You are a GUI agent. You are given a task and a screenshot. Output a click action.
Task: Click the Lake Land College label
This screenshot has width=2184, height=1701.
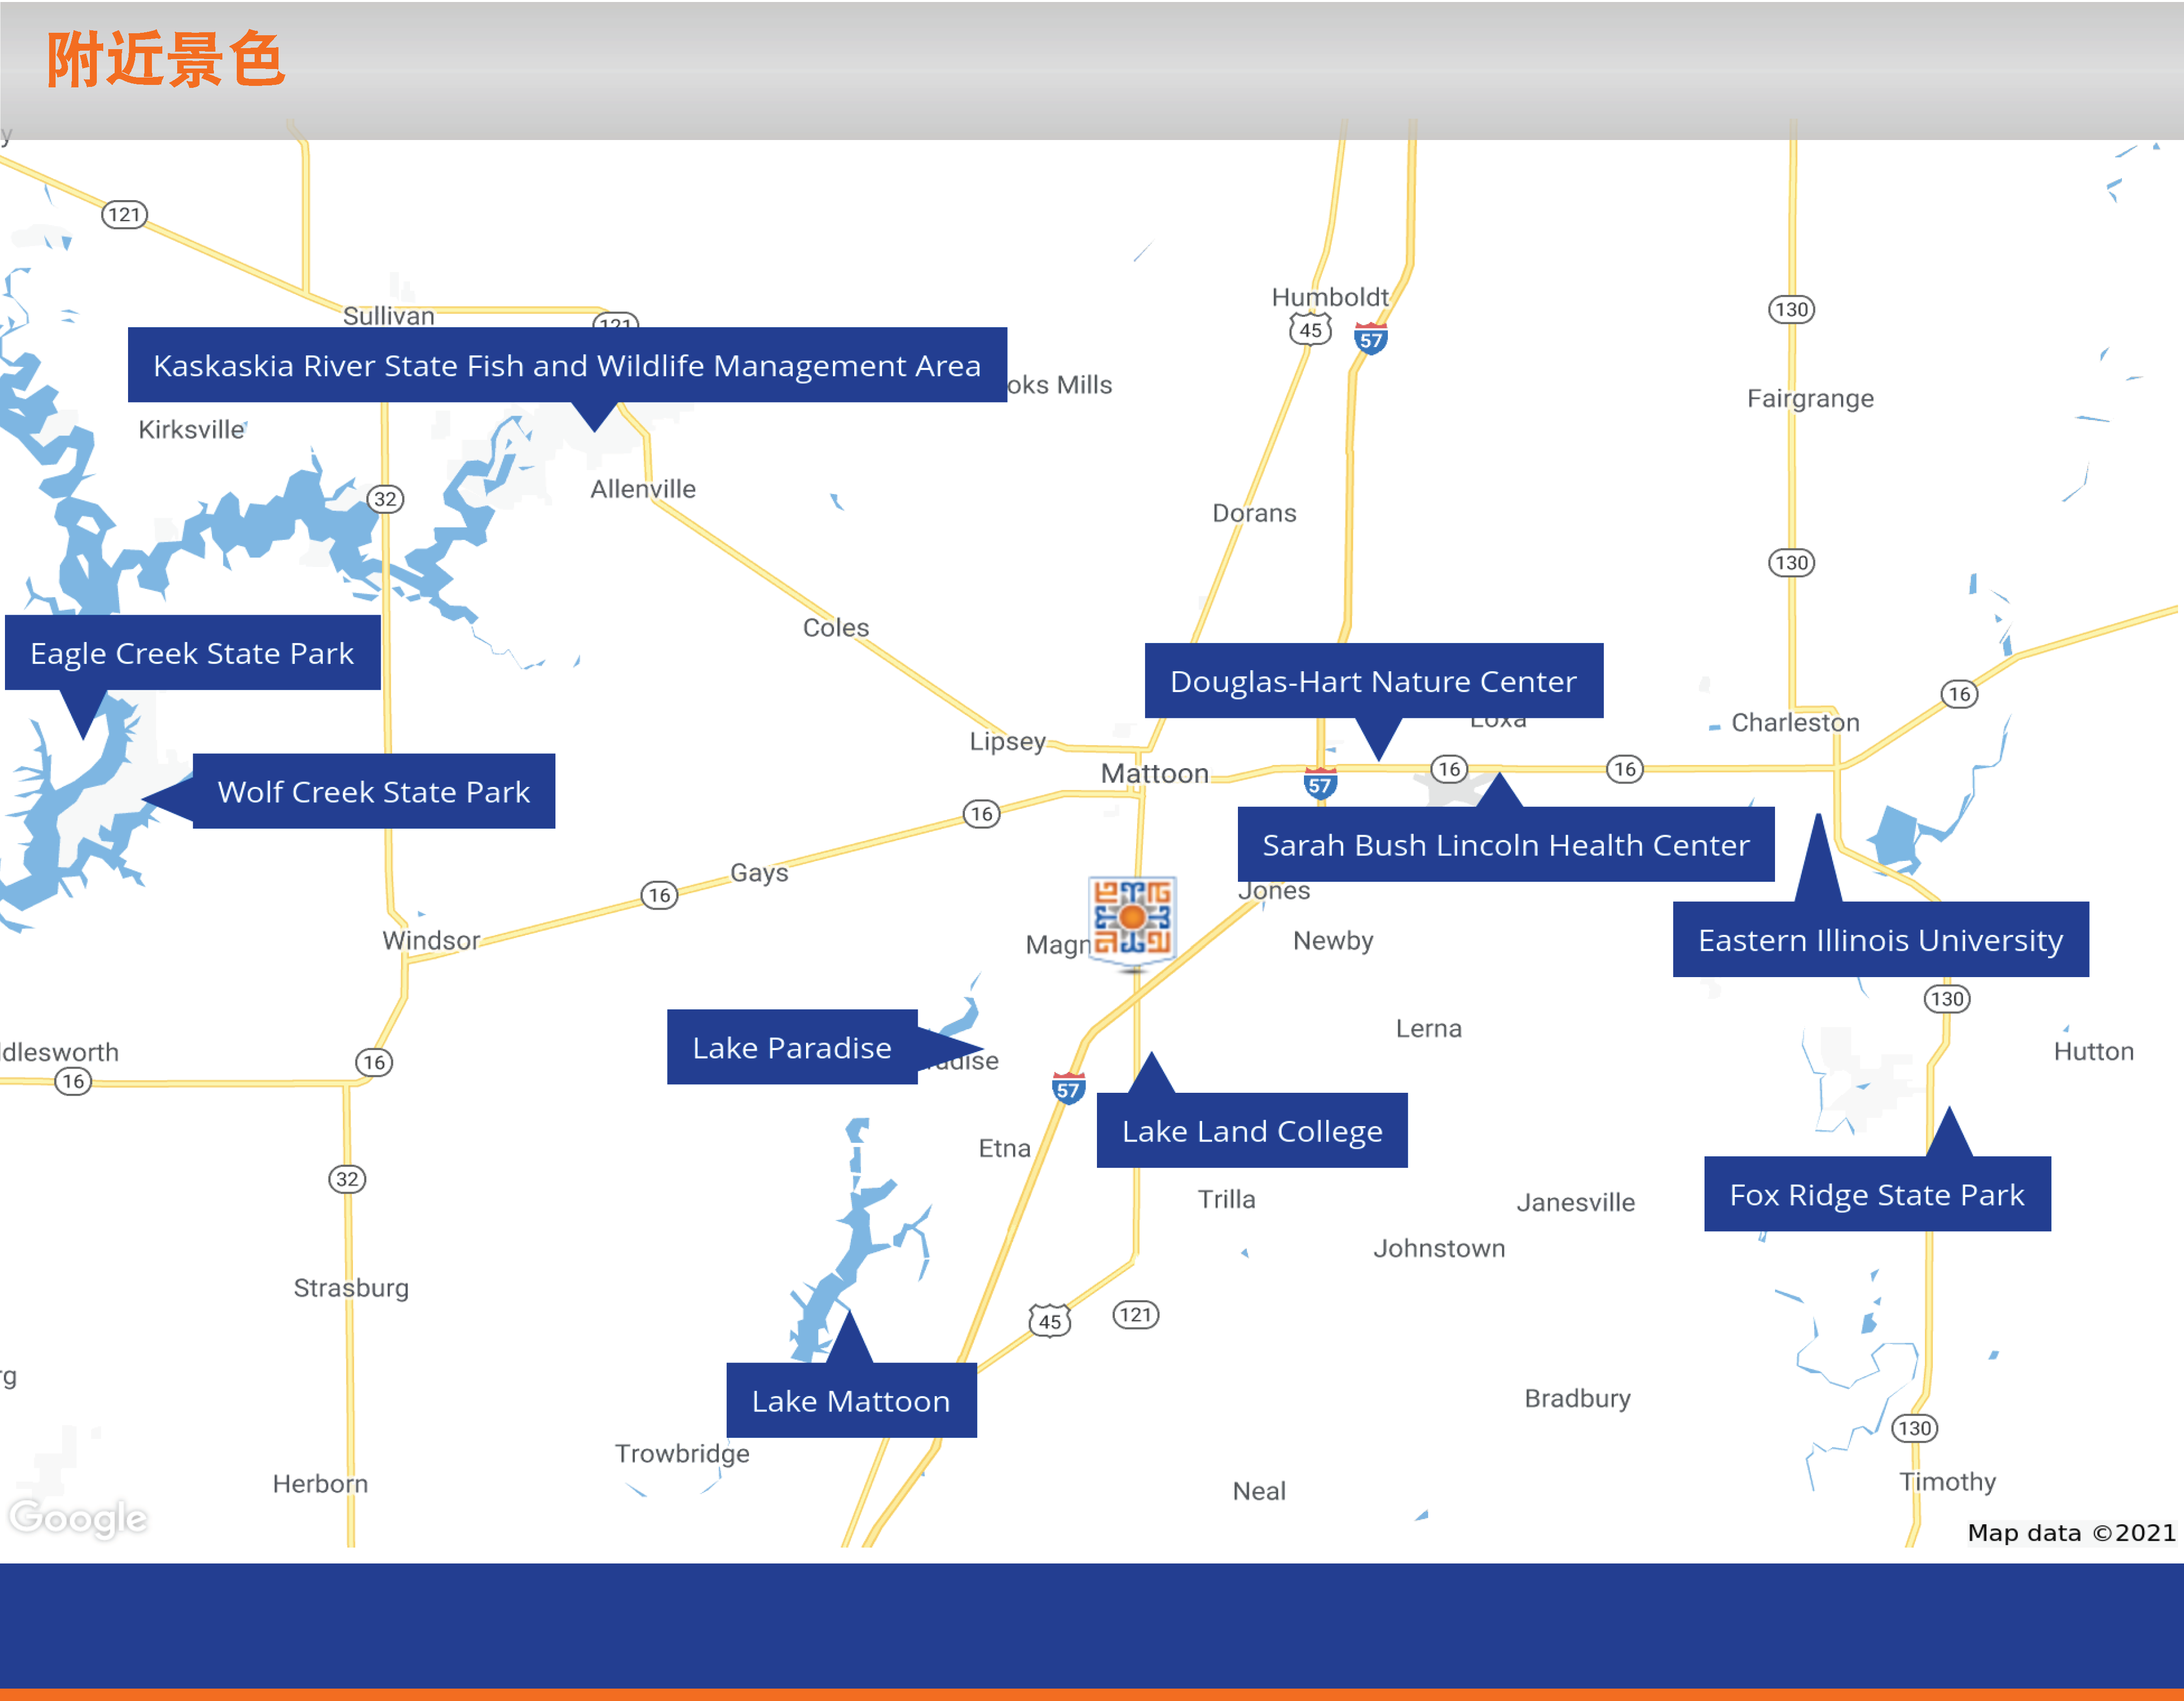tap(1252, 1131)
